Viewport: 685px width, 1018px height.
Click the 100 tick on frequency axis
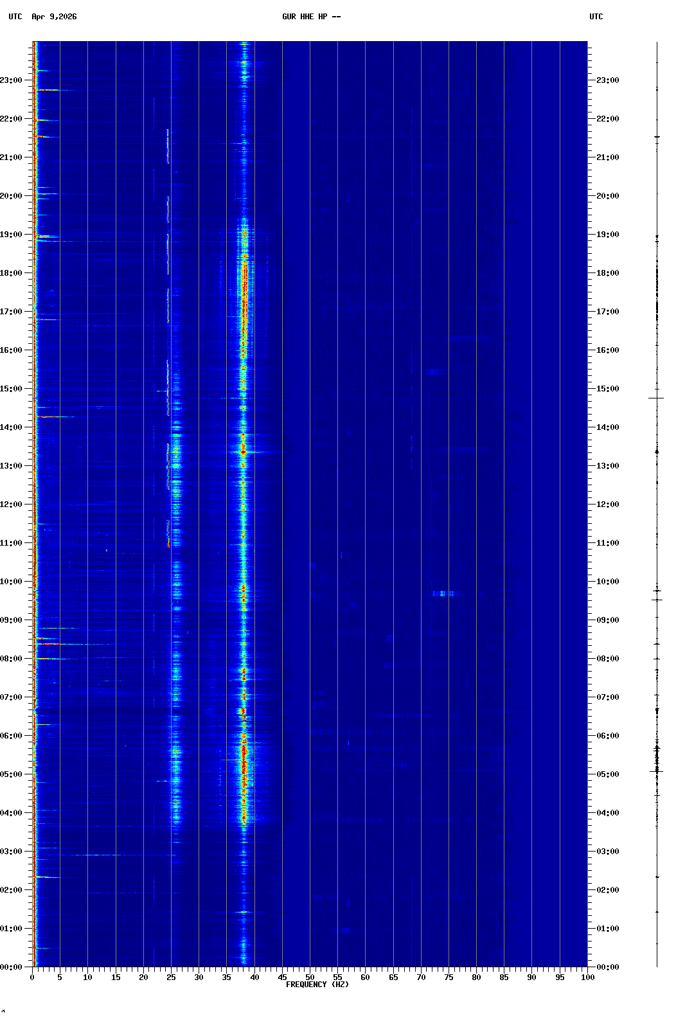(587, 978)
